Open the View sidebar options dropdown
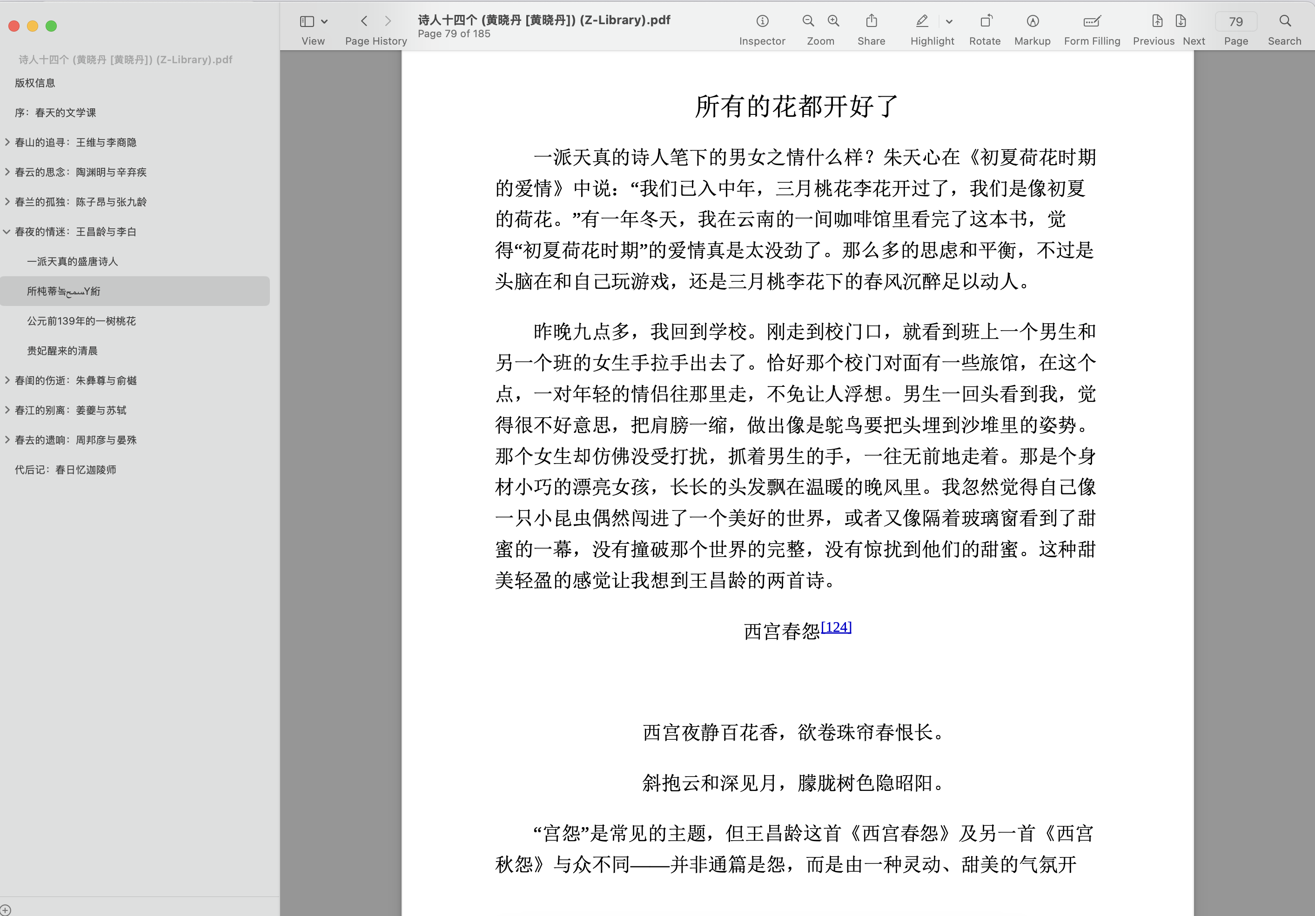The height and width of the screenshot is (916, 1315). click(x=324, y=22)
